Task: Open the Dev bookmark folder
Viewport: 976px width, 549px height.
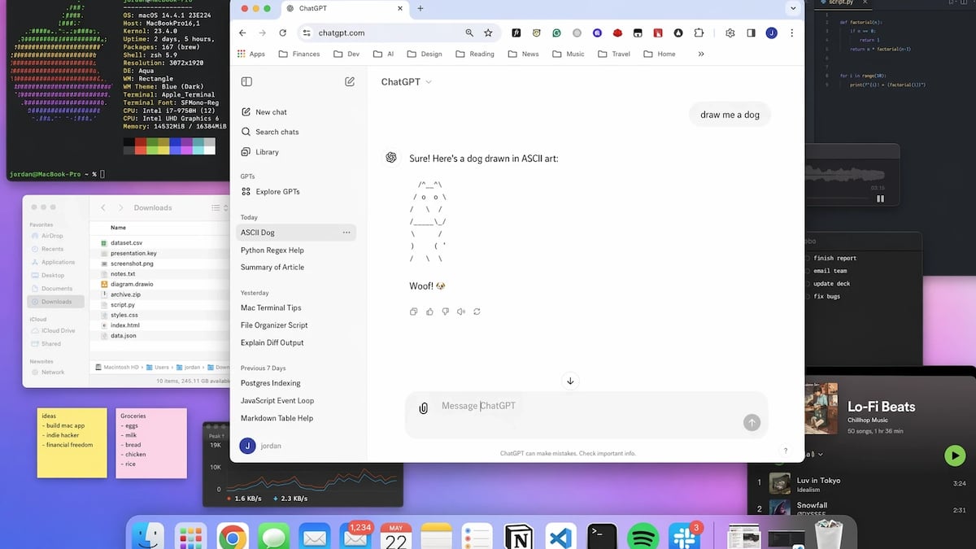Action: coord(346,54)
